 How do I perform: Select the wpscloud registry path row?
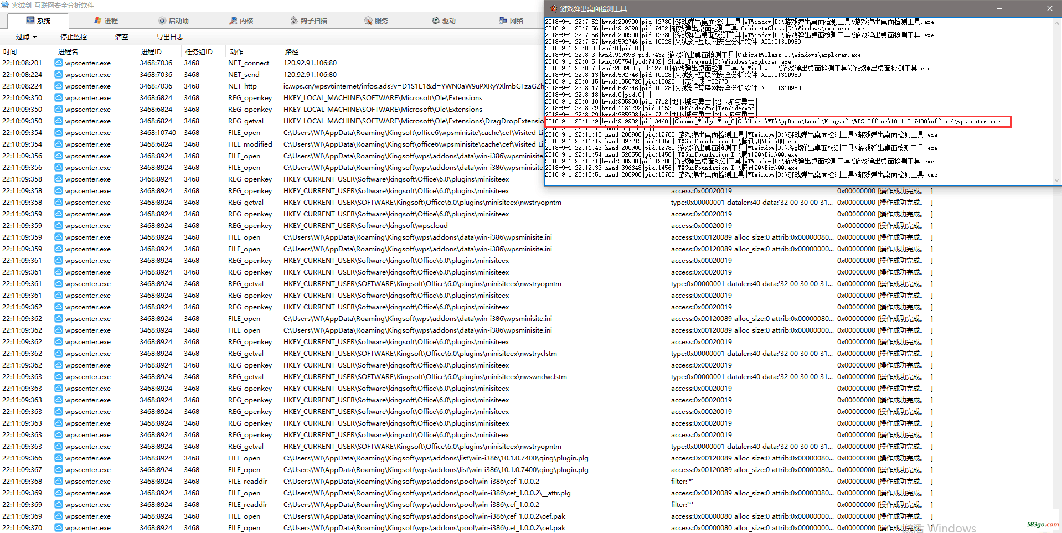365,226
